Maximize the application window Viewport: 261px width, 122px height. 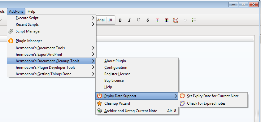coord(243,5)
